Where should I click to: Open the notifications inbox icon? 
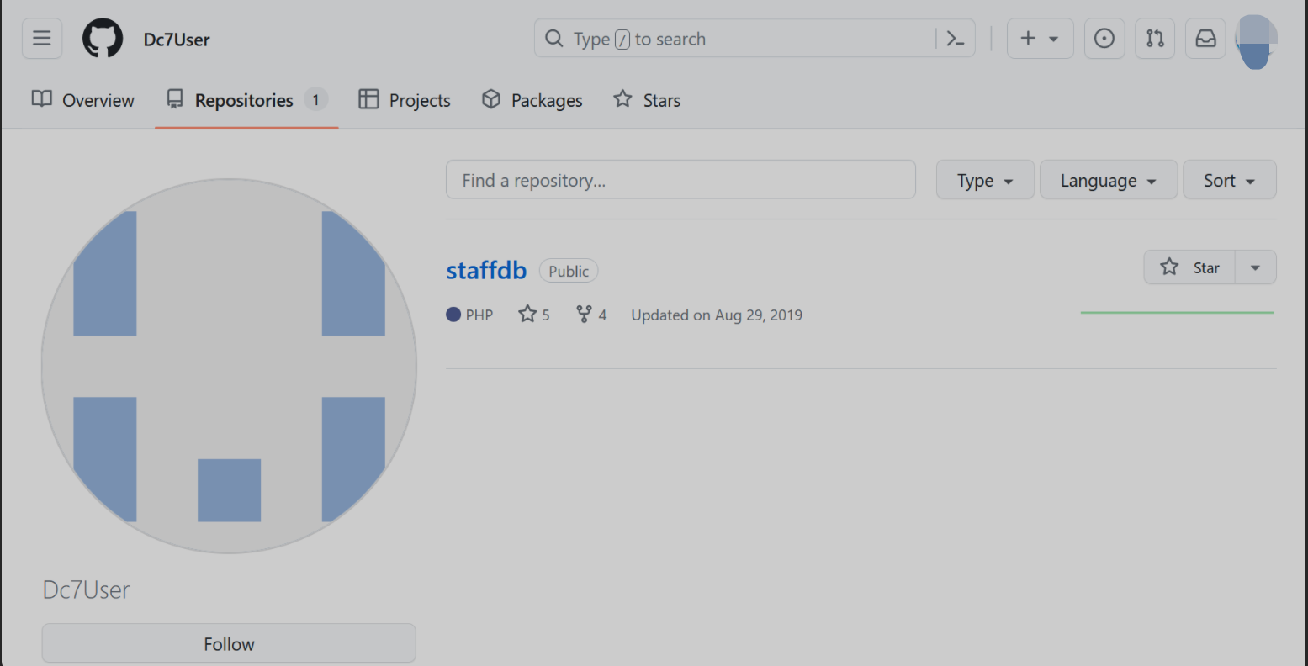1205,39
